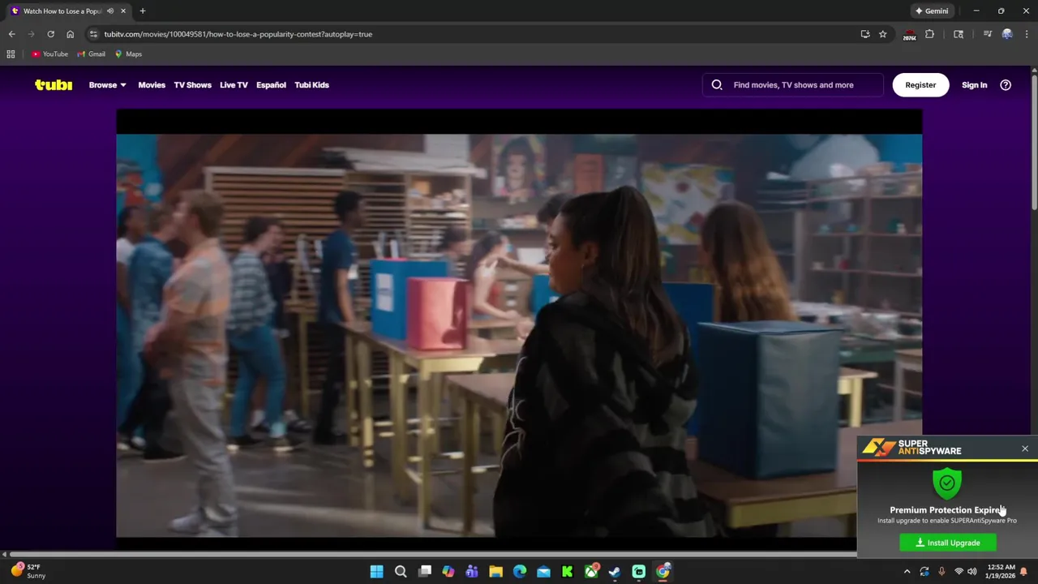Screen dimensions: 1038x584
Task: Expand the Browse dropdown menu
Action: (107, 84)
